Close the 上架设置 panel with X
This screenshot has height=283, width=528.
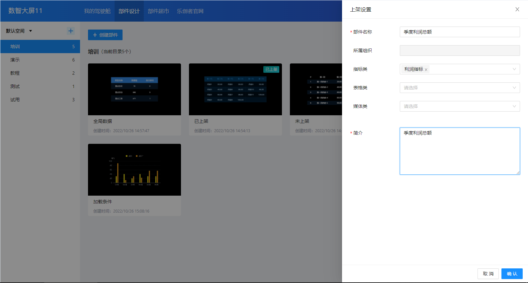[x=517, y=9]
